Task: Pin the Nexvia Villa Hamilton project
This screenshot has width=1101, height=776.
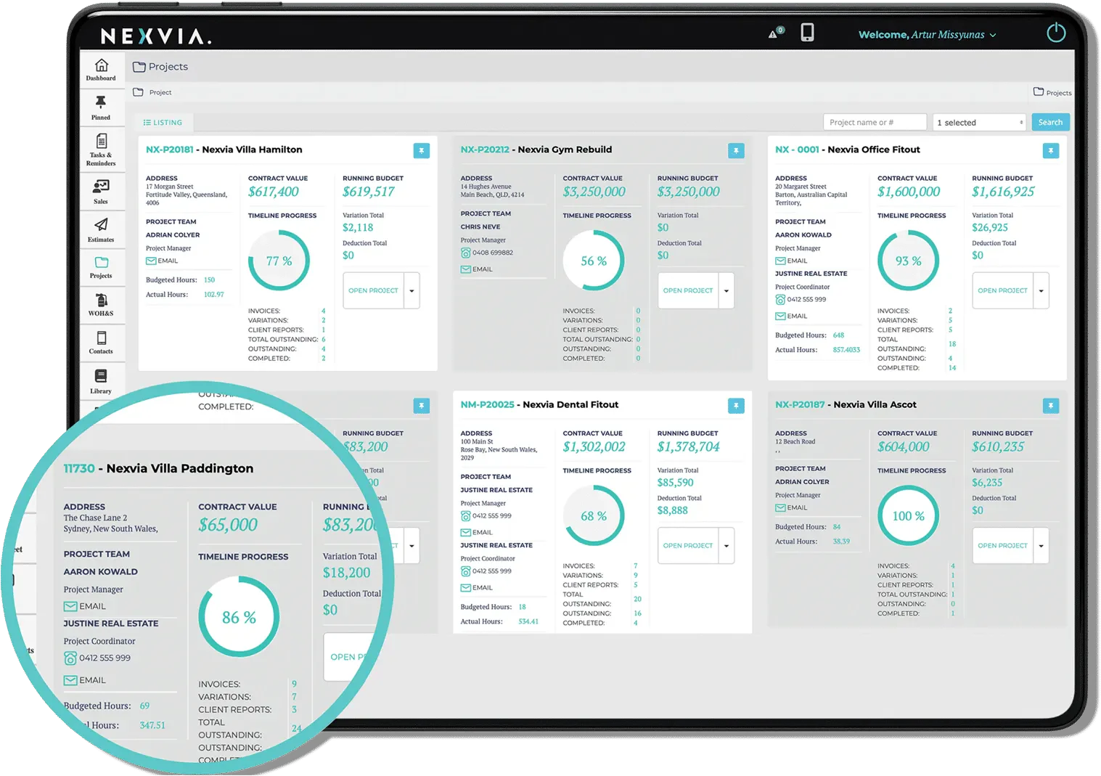Action: tap(422, 150)
